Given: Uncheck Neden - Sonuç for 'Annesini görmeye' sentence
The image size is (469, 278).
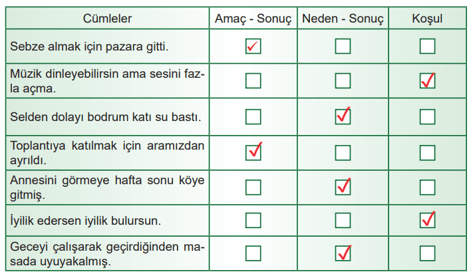Looking at the screenshot, I should (343, 187).
